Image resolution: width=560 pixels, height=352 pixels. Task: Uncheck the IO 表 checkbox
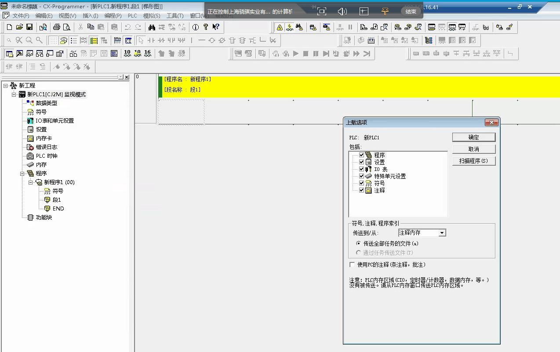[x=362, y=169]
